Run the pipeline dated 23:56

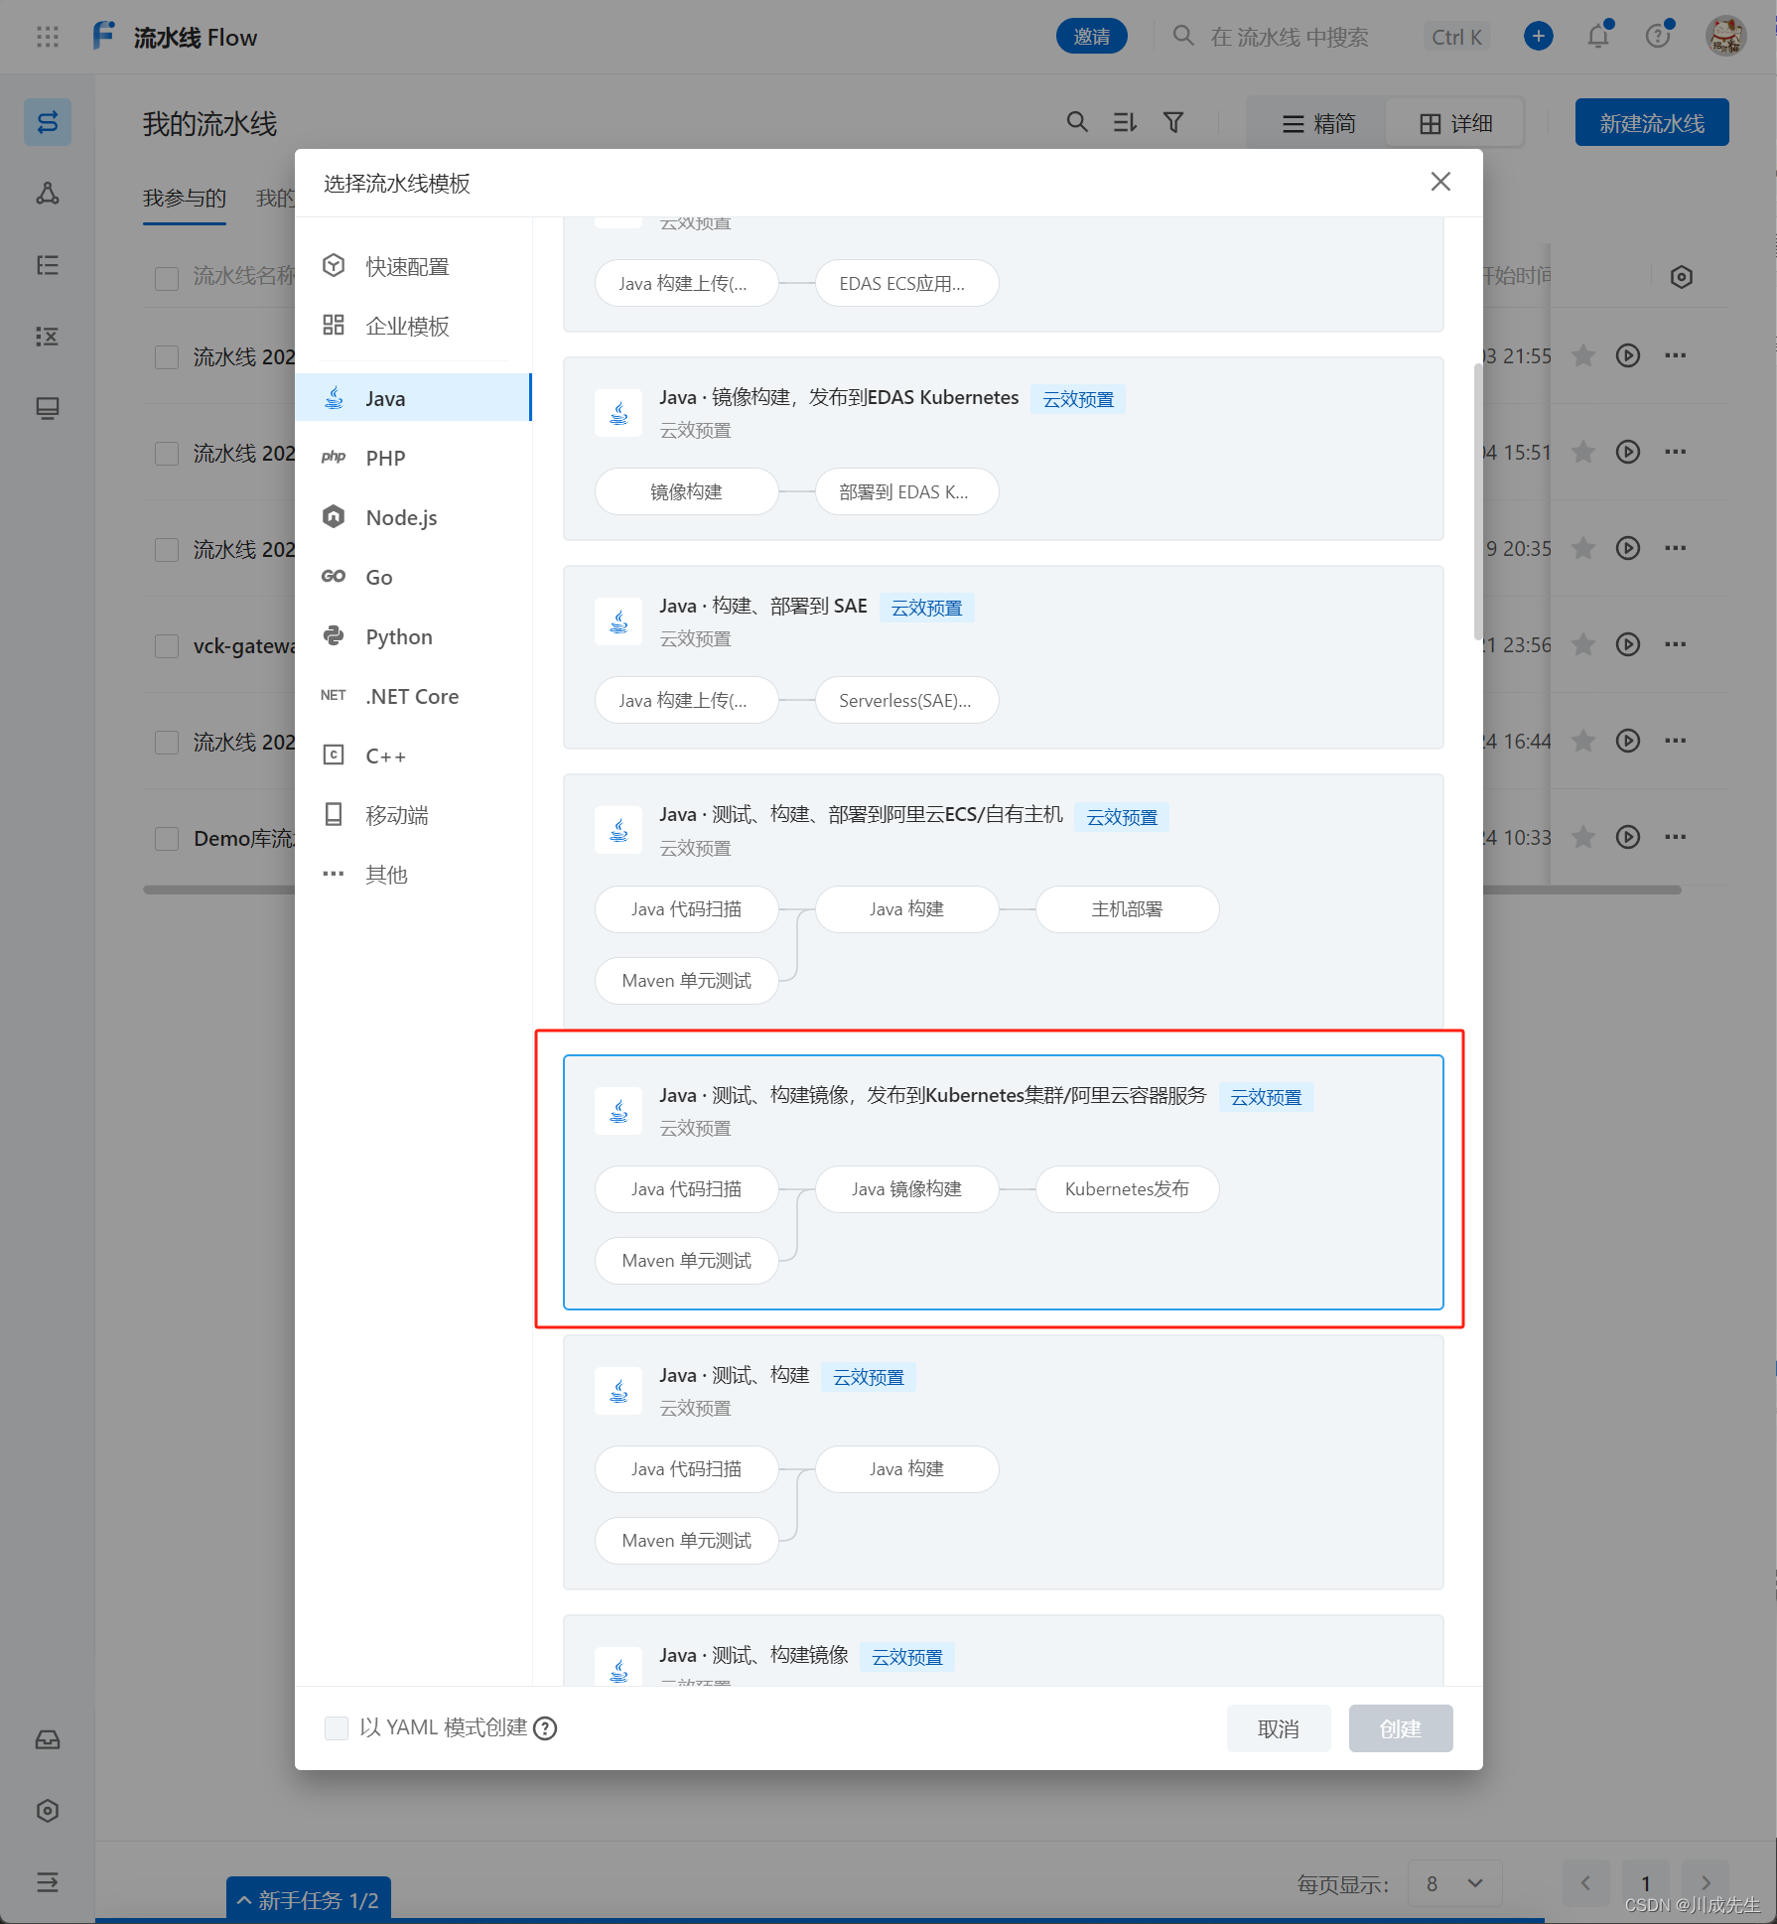(1628, 644)
